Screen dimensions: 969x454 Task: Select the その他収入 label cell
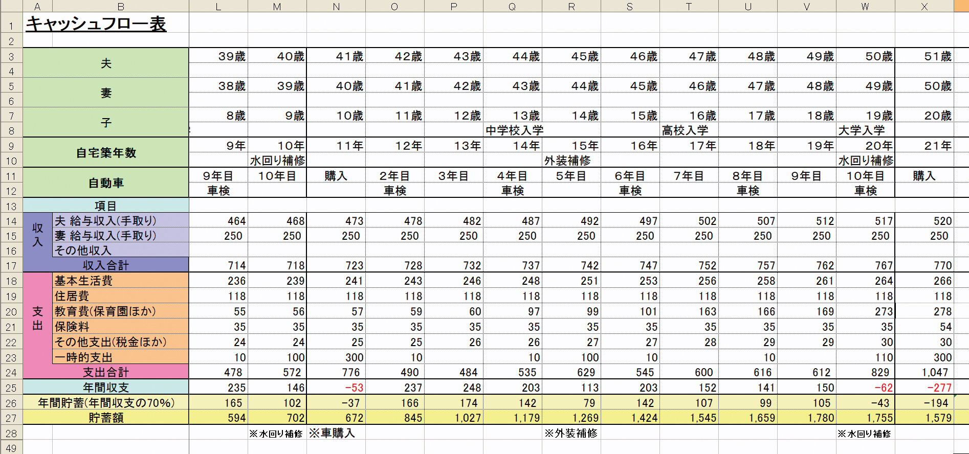(x=121, y=251)
